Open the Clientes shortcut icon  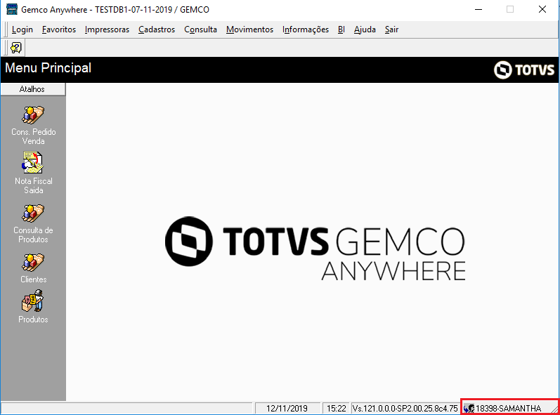click(x=33, y=263)
